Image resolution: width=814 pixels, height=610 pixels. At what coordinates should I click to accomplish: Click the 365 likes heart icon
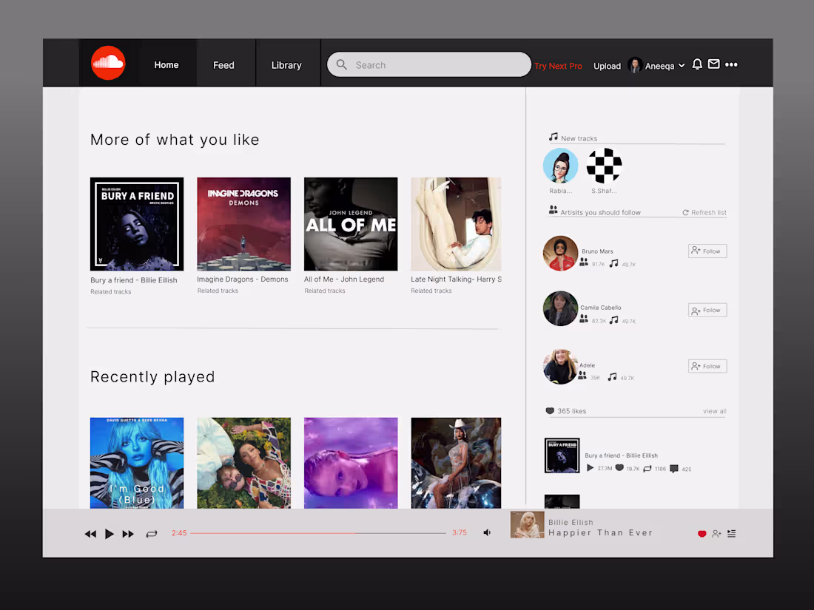tap(550, 411)
